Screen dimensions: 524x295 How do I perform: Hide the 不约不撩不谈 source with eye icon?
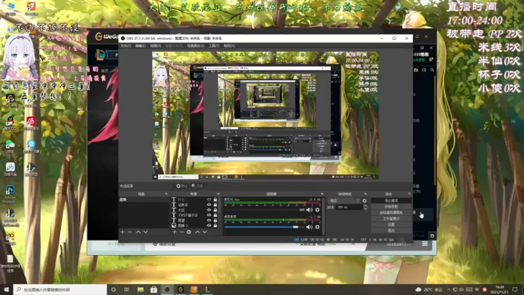point(209,215)
